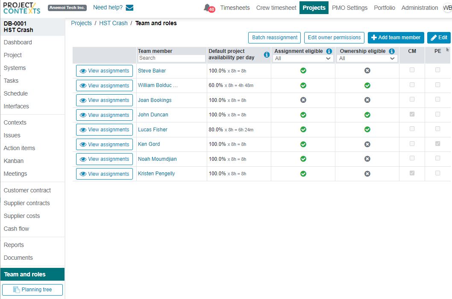Click Steve Baker's ownership eligible cross icon
This screenshot has height=299, width=452.
367,70
